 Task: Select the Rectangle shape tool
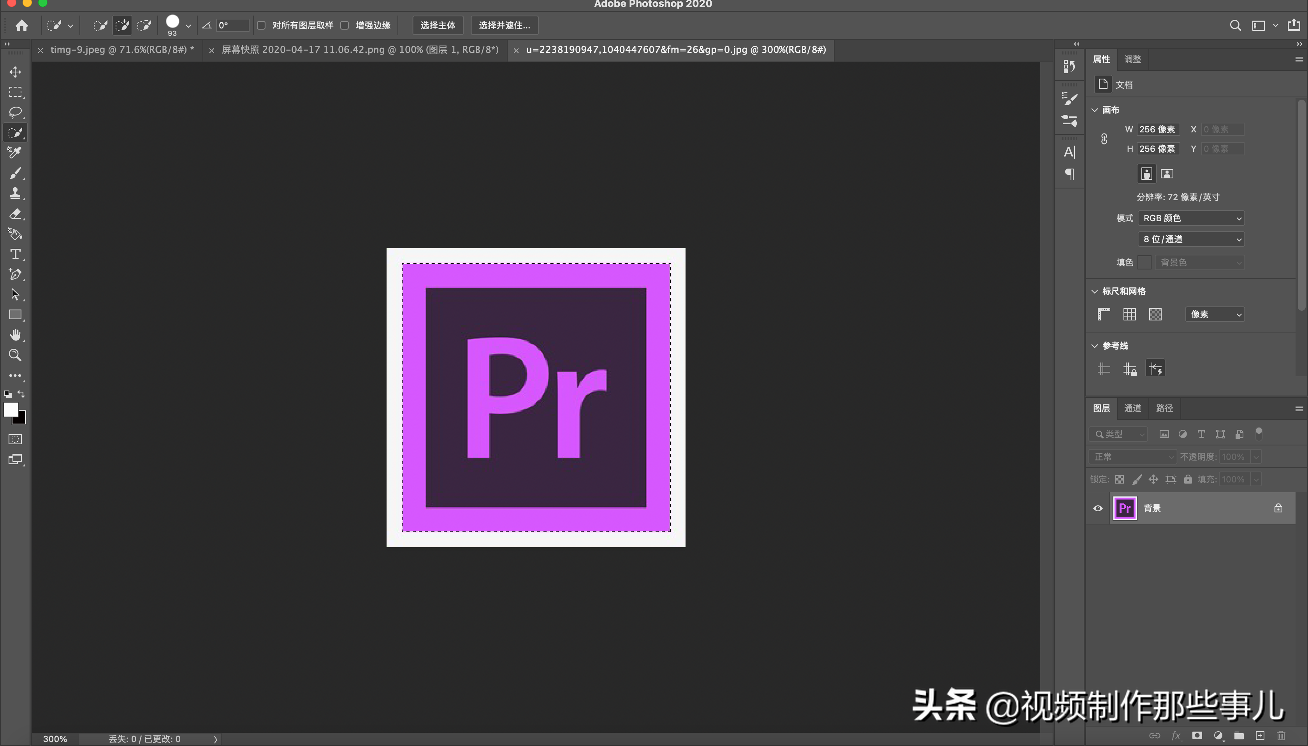15,315
